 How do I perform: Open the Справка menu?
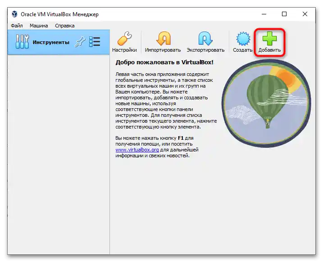point(65,26)
